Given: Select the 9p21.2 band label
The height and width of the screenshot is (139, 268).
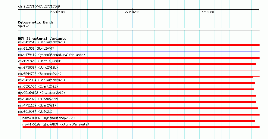Looking at the screenshot, I should point(23,26).
